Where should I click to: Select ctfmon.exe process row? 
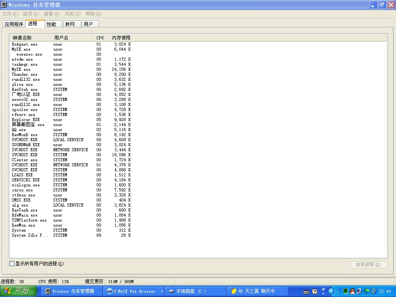tap(71, 195)
